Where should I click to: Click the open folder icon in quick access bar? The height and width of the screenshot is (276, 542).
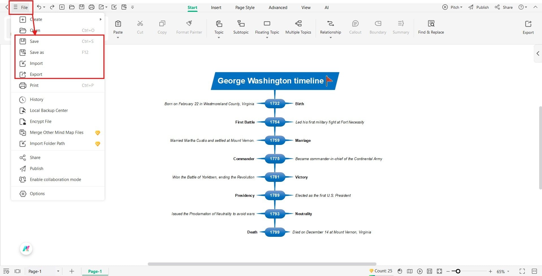72,7
